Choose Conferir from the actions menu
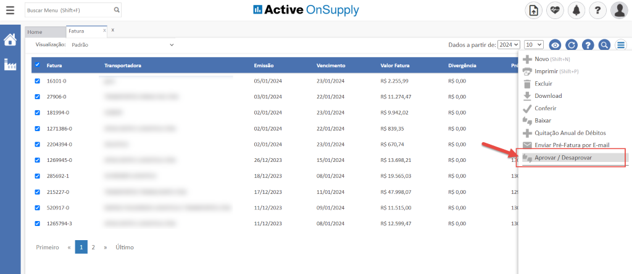This screenshot has width=632, height=274. 546,108
